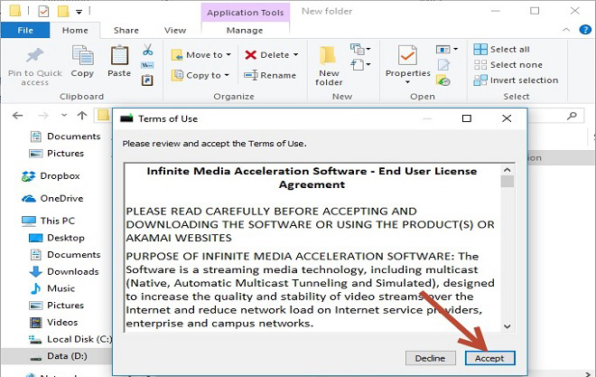
Task: Go up one level with Up arrow
Action: point(82,115)
